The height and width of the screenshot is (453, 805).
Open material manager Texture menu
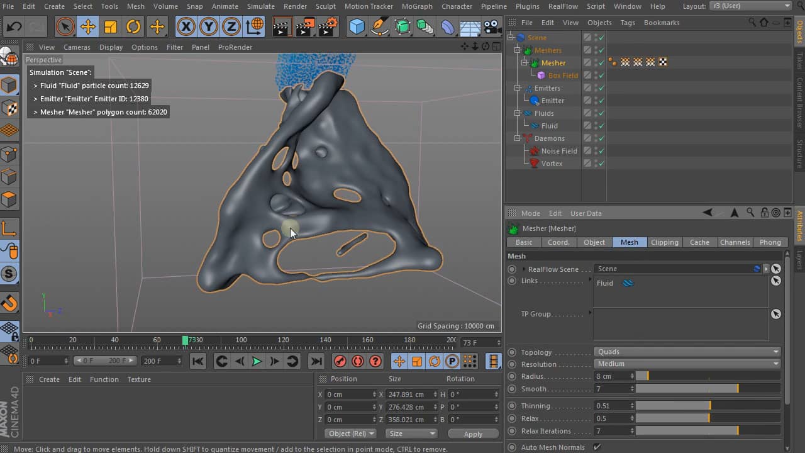click(x=139, y=379)
